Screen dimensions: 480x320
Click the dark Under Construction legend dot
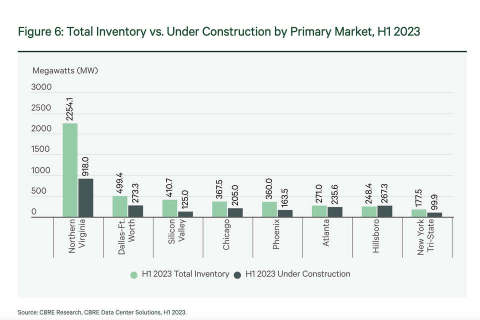[237, 275]
